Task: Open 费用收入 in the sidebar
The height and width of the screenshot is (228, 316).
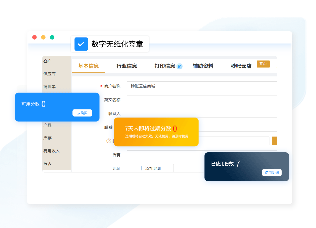Action: [x=51, y=151]
